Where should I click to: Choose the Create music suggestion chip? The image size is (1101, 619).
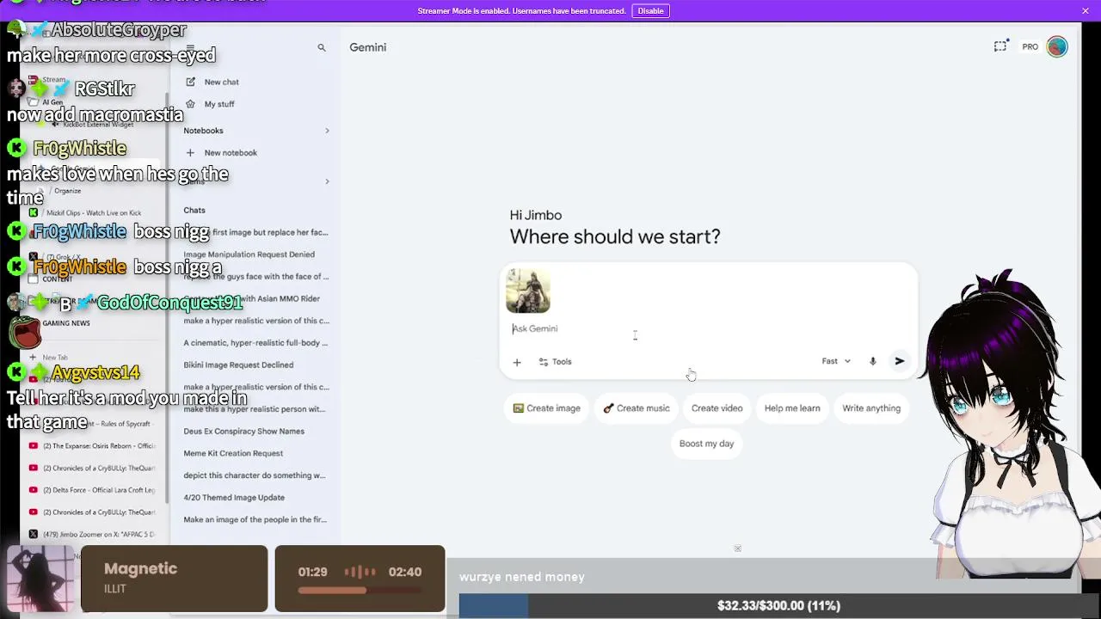coord(637,408)
